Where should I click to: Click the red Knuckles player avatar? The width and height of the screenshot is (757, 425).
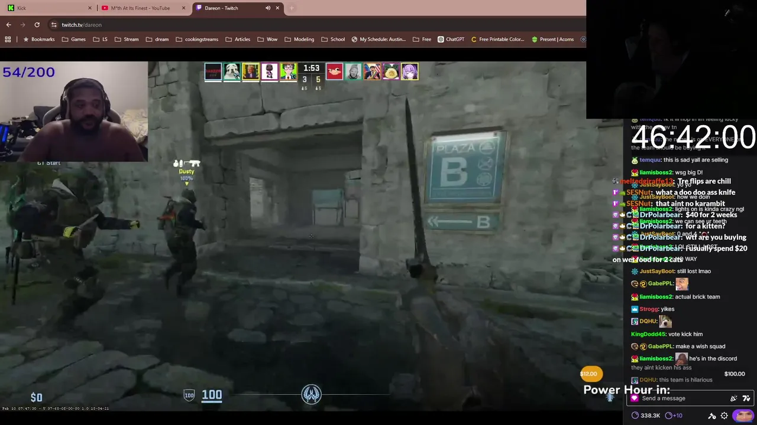[x=334, y=71]
